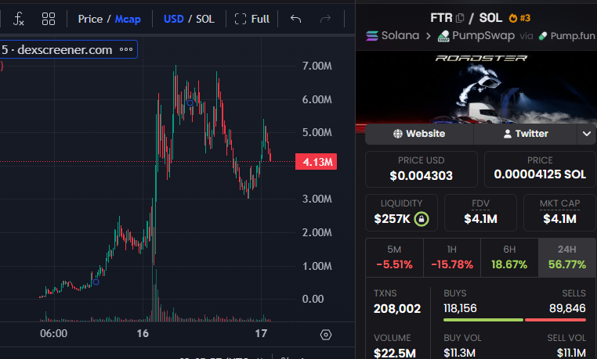
Task: Click the BUYS 118,156 value
Action: tap(460, 308)
